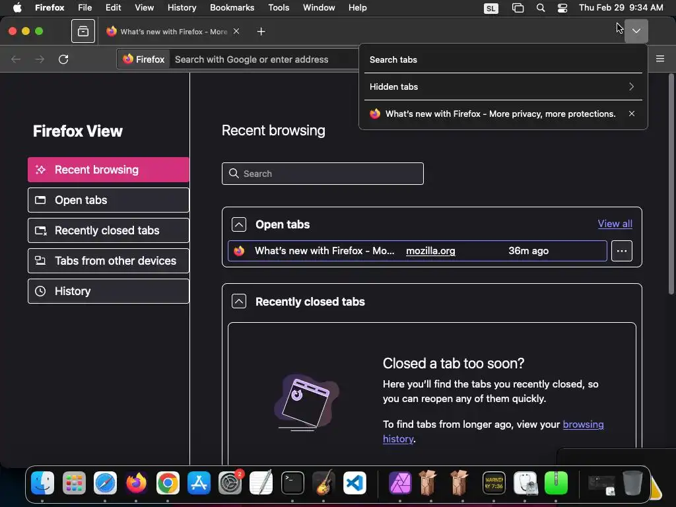Open Terminal from the Dock
Screen dimensions: 676x507
[292, 483]
